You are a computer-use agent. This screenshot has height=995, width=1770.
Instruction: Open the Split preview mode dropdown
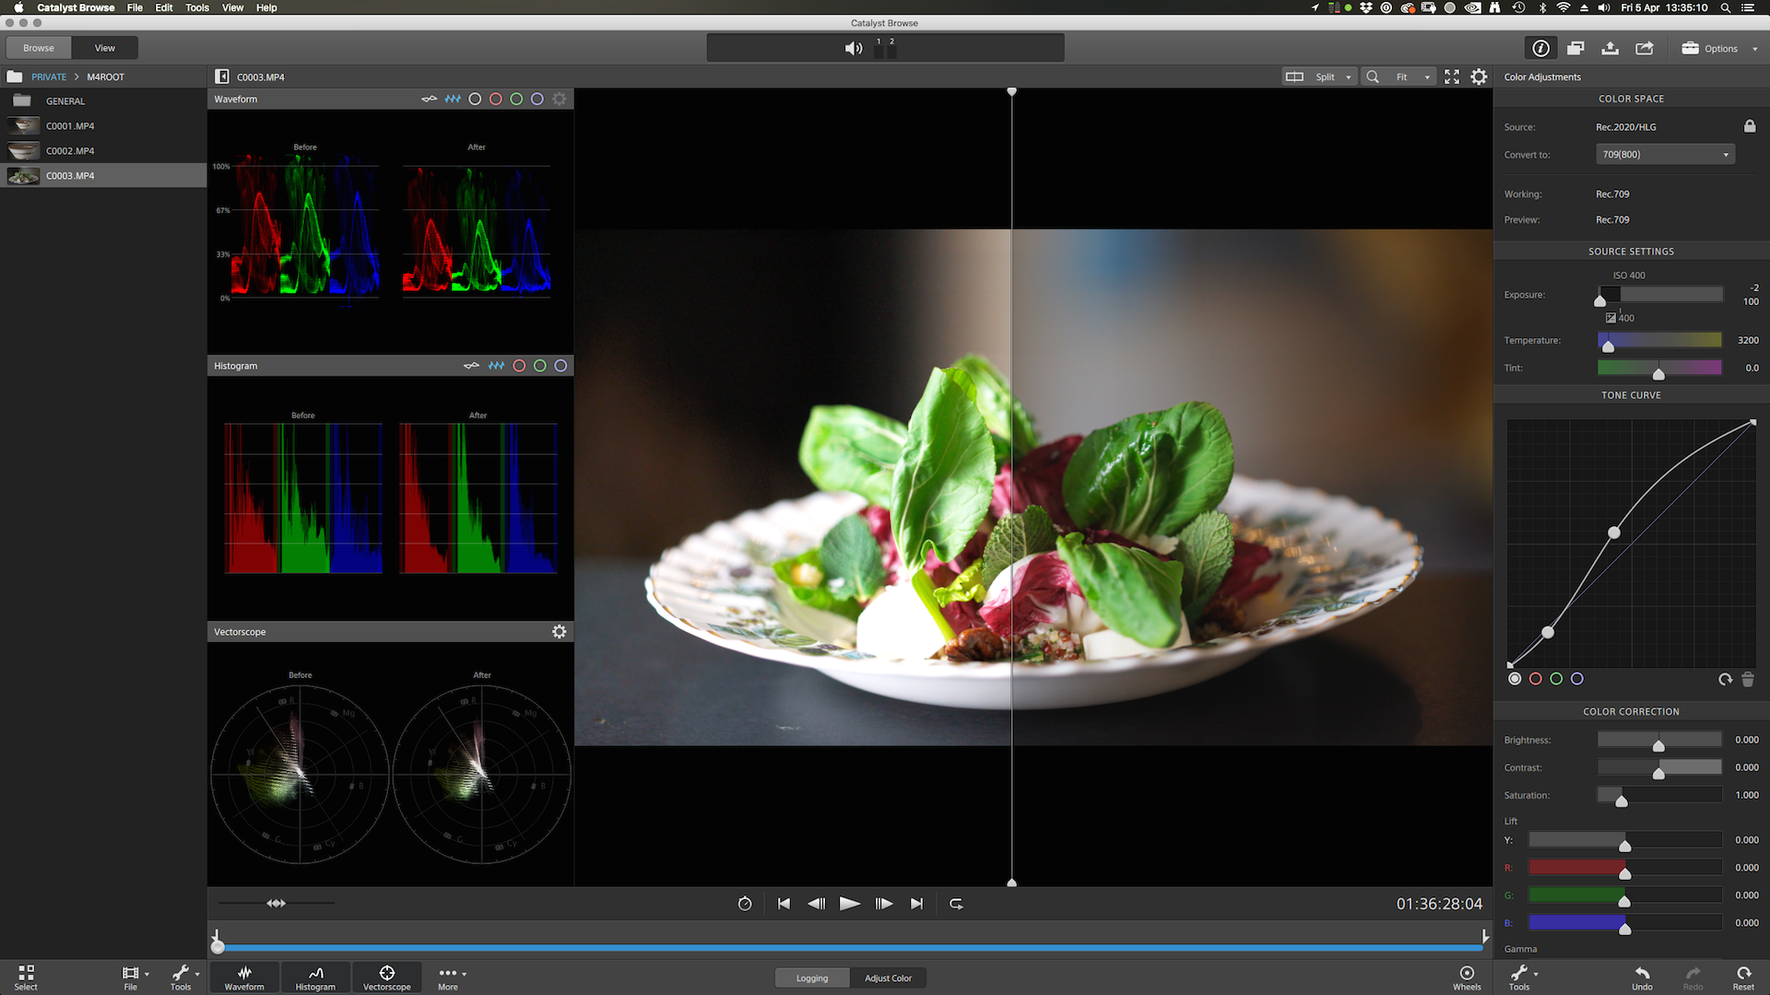[1320, 76]
